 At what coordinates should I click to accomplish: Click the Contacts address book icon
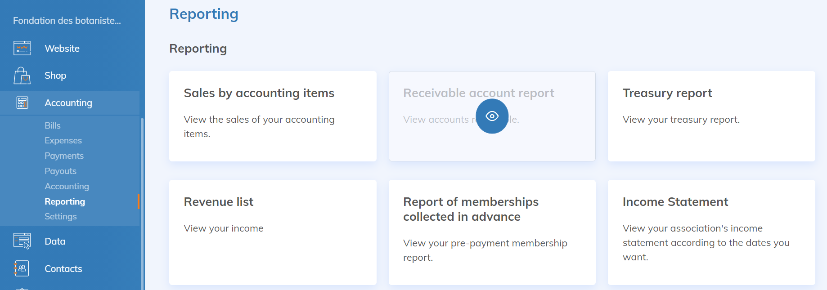[22, 269]
